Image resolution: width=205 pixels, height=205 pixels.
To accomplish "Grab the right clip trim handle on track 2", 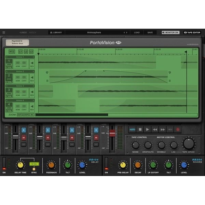I will point(170,81).
